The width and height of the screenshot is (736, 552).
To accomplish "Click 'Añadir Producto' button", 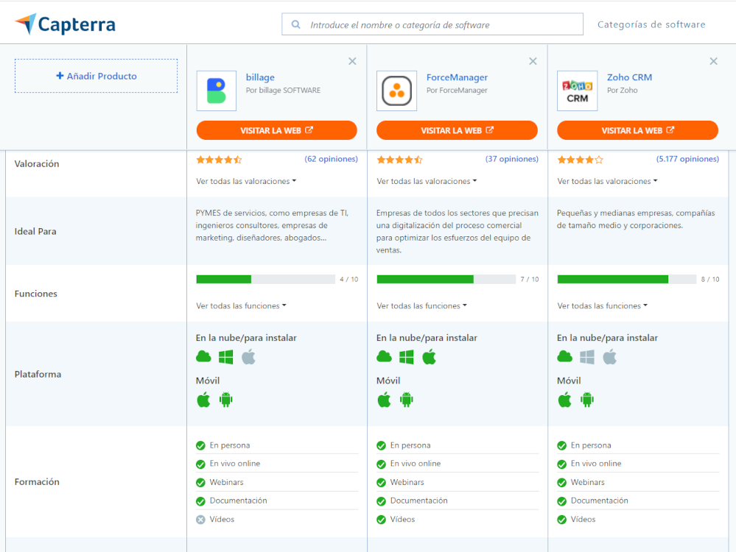I will [97, 76].
